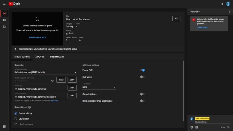This screenshot has width=233, height=131.
Task: Click the Say something chat input field
Action: 212,122
